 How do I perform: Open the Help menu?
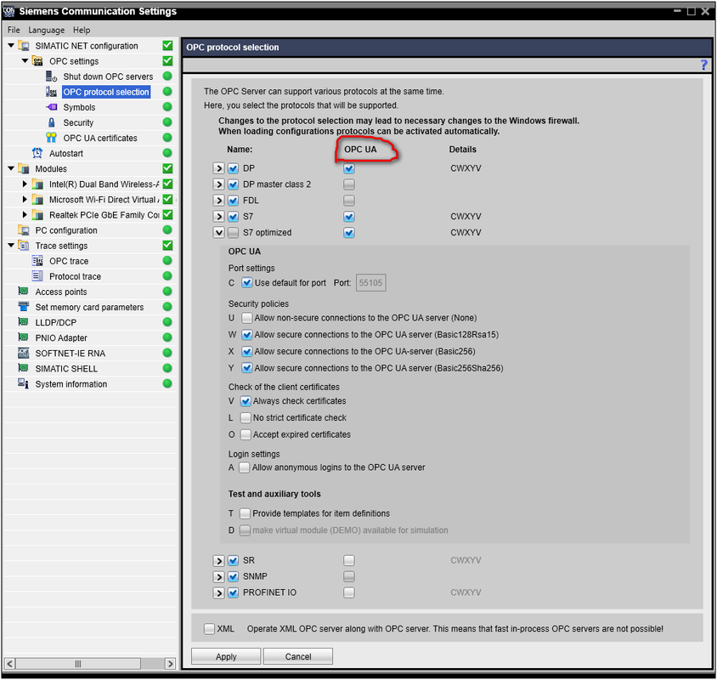[82, 30]
